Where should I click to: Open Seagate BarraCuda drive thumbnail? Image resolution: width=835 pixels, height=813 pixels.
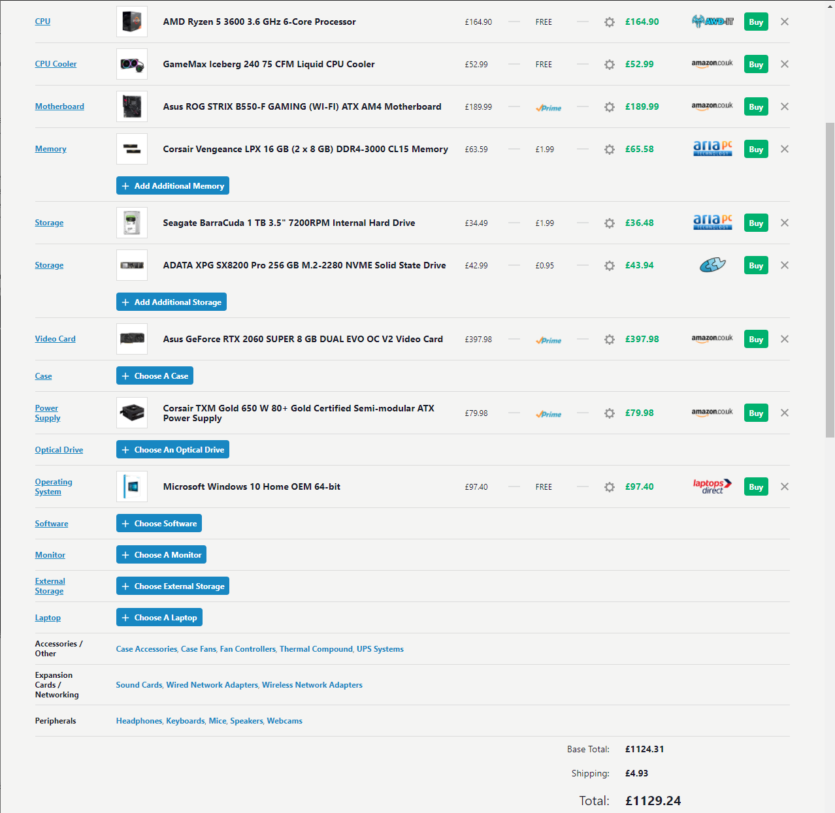pyautogui.click(x=132, y=223)
